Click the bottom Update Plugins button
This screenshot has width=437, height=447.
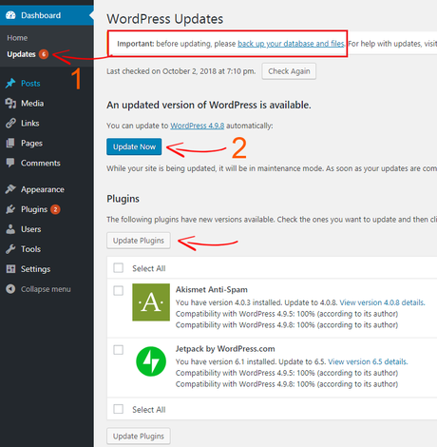(x=139, y=437)
